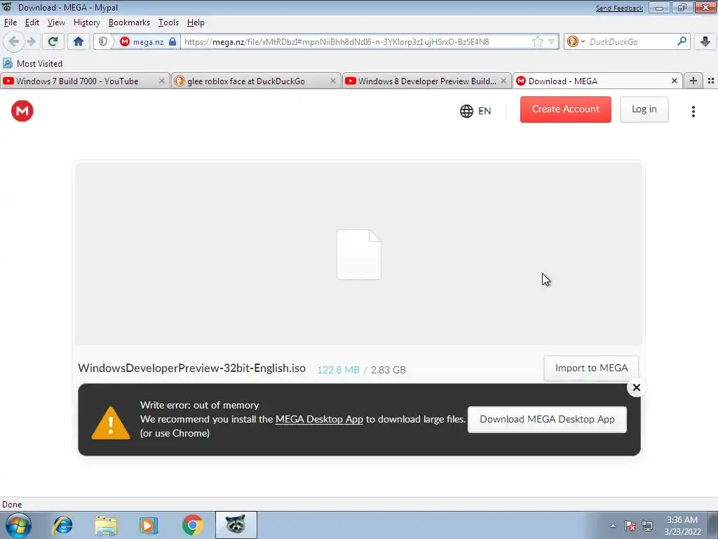The image size is (718, 539).
Task: Close the Download - MEGA tab
Action: pyautogui.click(x=674, y=81)
